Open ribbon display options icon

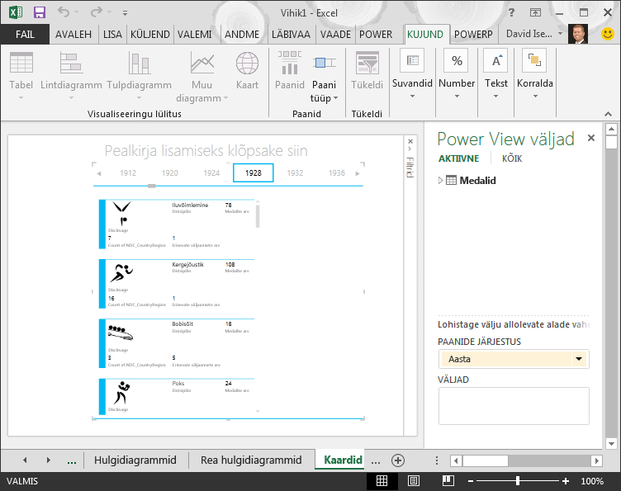pyautogui.click(x=535, y=12)
